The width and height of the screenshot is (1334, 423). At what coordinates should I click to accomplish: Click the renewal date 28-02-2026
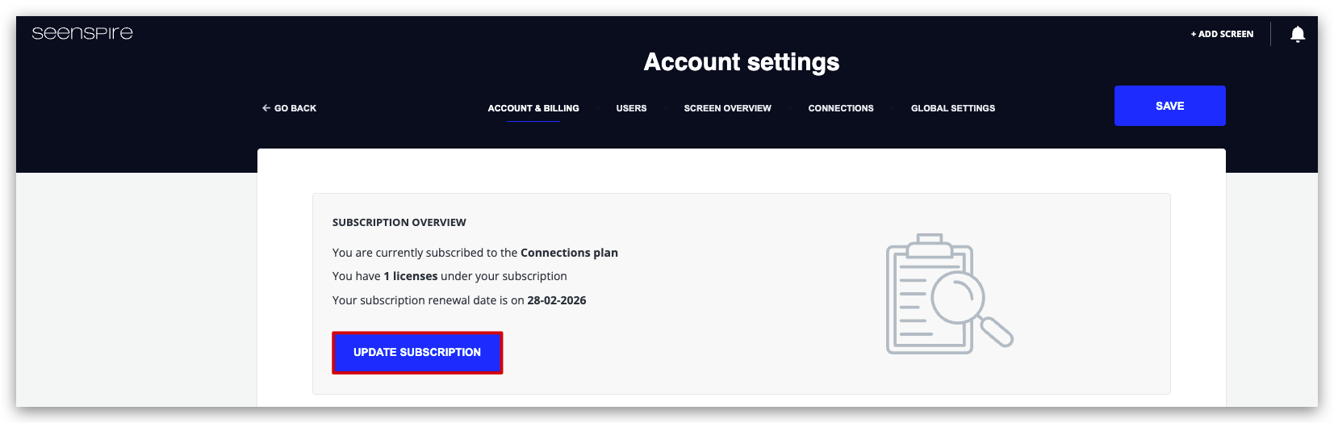[557, 300]
